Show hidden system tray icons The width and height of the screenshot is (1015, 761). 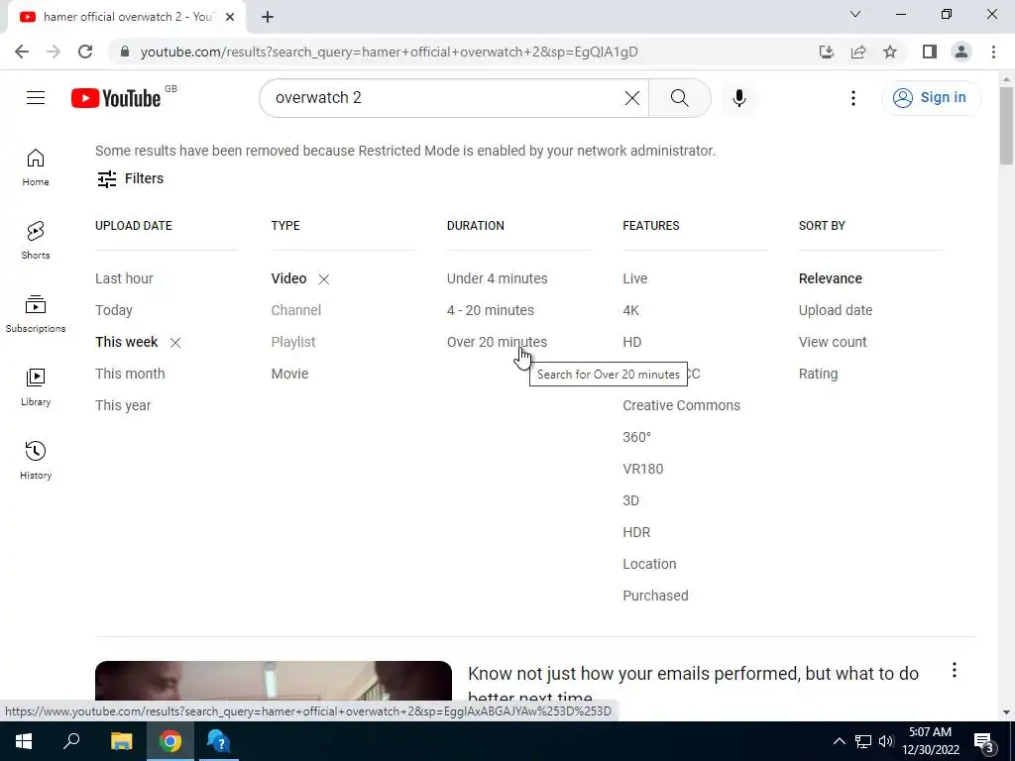click(x=839, y=741)
